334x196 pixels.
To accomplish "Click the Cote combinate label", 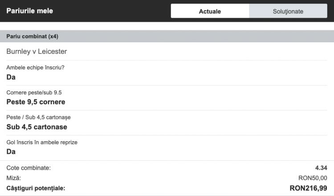I will (x=29, y=168).
